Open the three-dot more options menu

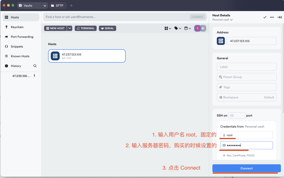272,17
